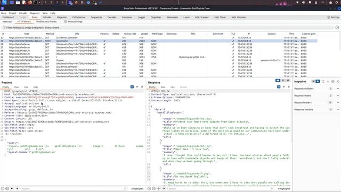The width and height of the screenshot is (341, 192).
Task: Sort history by Length column
Action: (x=144, y=34)
